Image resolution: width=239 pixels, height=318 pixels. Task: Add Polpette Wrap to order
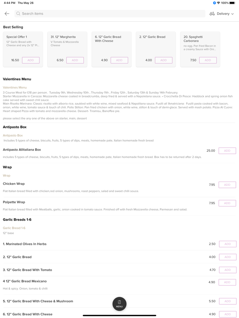(227, 203)
